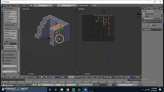Open Constraints properties tab icon

click(x=160, y=21)
